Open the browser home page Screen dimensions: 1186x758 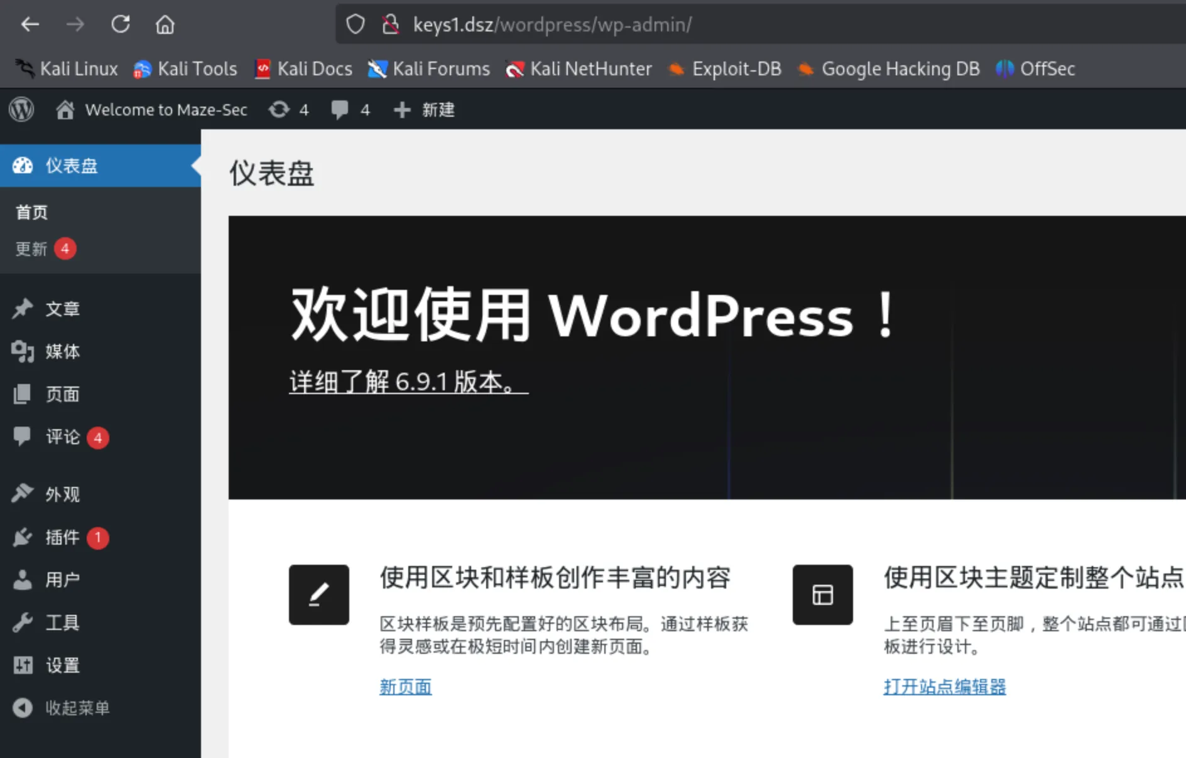165,24
